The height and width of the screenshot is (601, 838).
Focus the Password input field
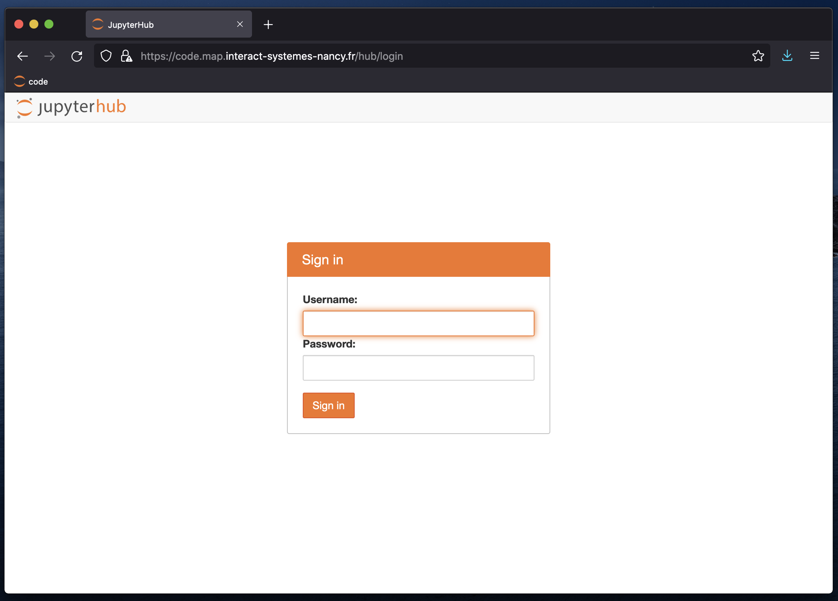[x=418, y=368]
